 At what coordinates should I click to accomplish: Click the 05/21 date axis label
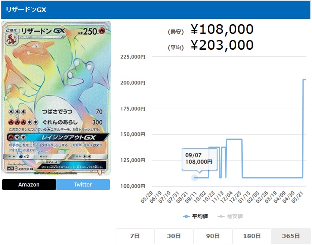click(x=297, y=197)
